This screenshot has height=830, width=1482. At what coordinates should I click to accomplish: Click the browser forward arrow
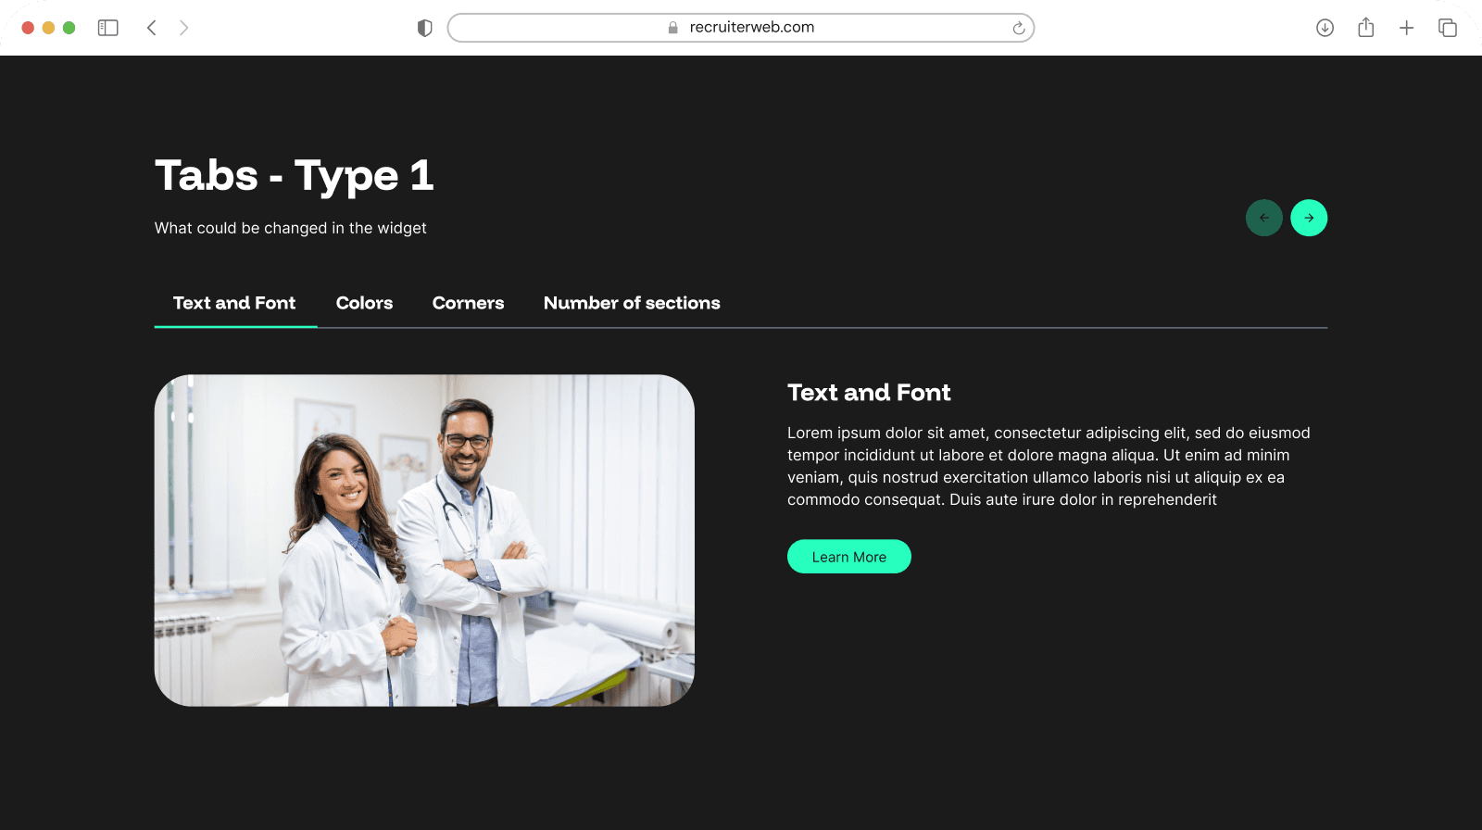click(183, 28)
